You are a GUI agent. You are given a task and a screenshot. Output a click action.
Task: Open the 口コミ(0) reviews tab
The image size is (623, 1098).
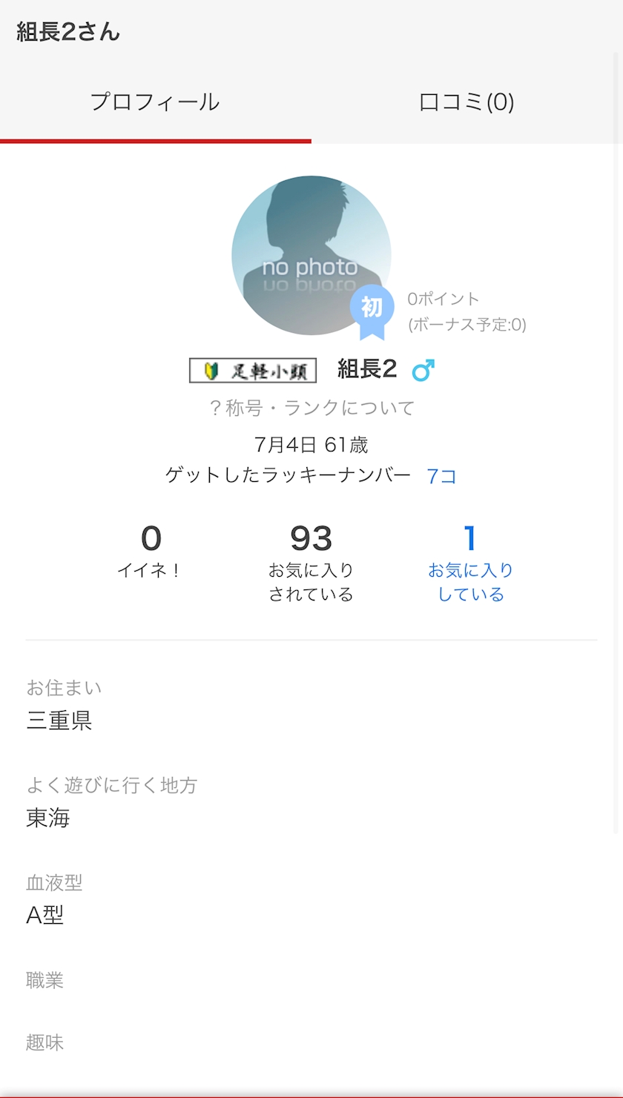467,102
